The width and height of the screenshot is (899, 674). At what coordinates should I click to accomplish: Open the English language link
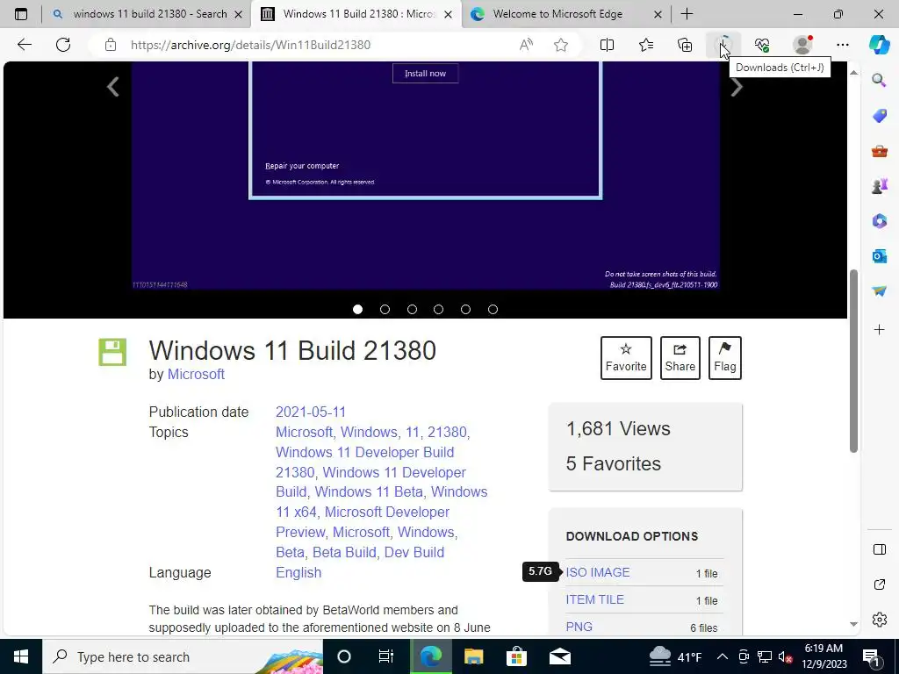tap(298, 572)
